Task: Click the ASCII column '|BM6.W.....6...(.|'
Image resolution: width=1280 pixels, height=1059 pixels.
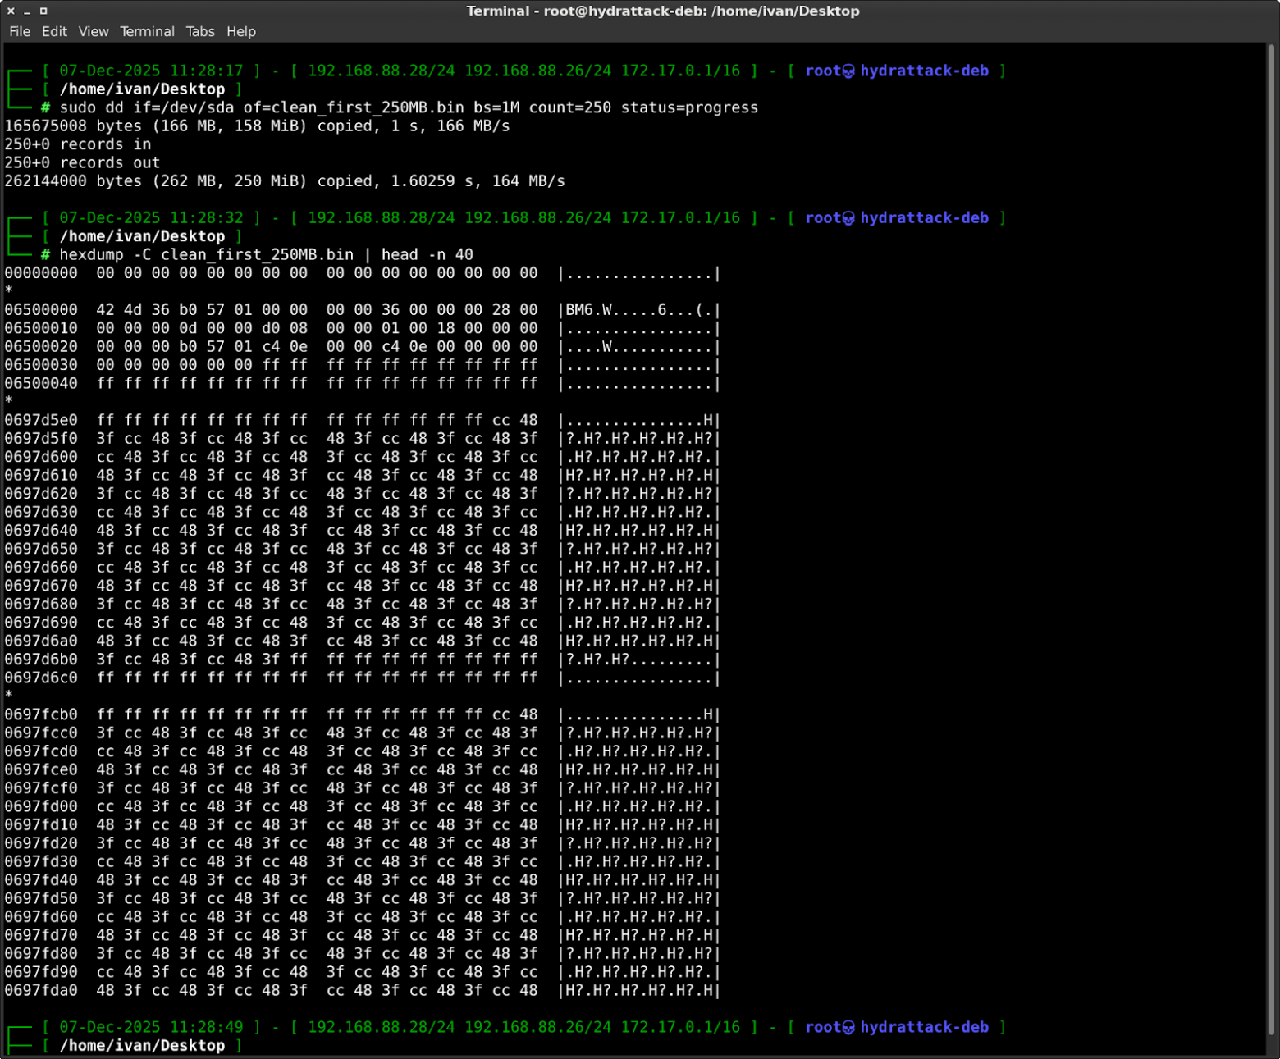Action: [639, 309]
